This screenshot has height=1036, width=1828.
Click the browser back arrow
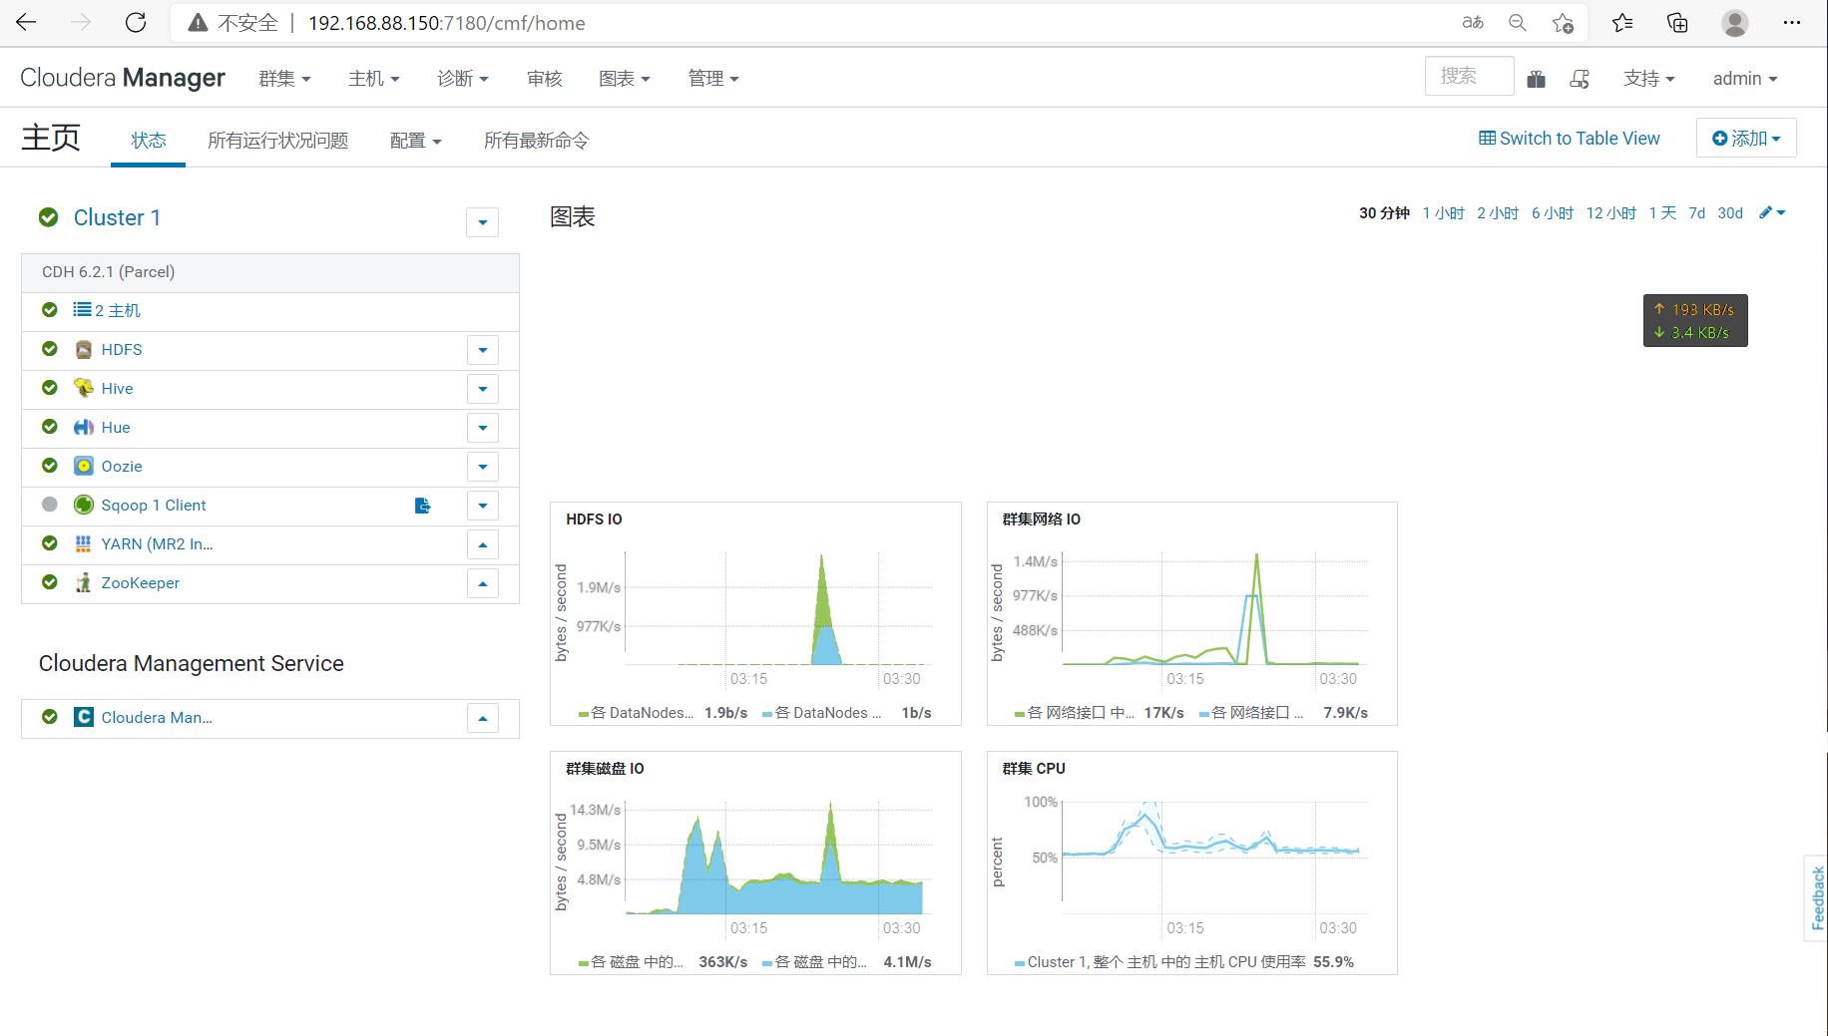click(27, 22)
